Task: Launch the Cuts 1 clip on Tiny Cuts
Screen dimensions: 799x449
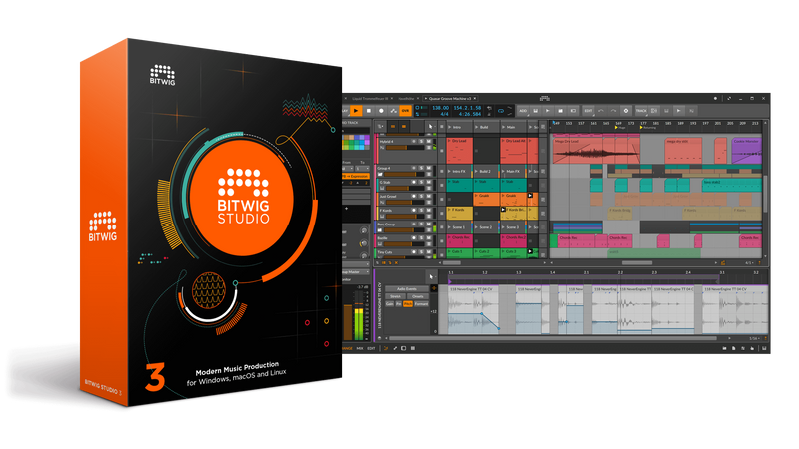Action: [449, 251]
